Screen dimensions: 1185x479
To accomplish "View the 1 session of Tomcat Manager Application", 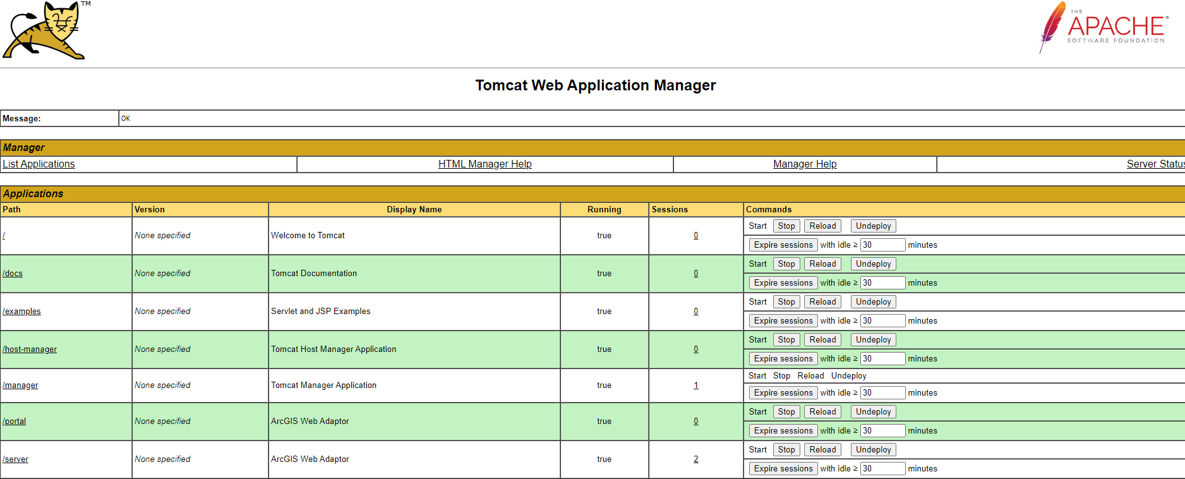I will click(x=696, y=385).
